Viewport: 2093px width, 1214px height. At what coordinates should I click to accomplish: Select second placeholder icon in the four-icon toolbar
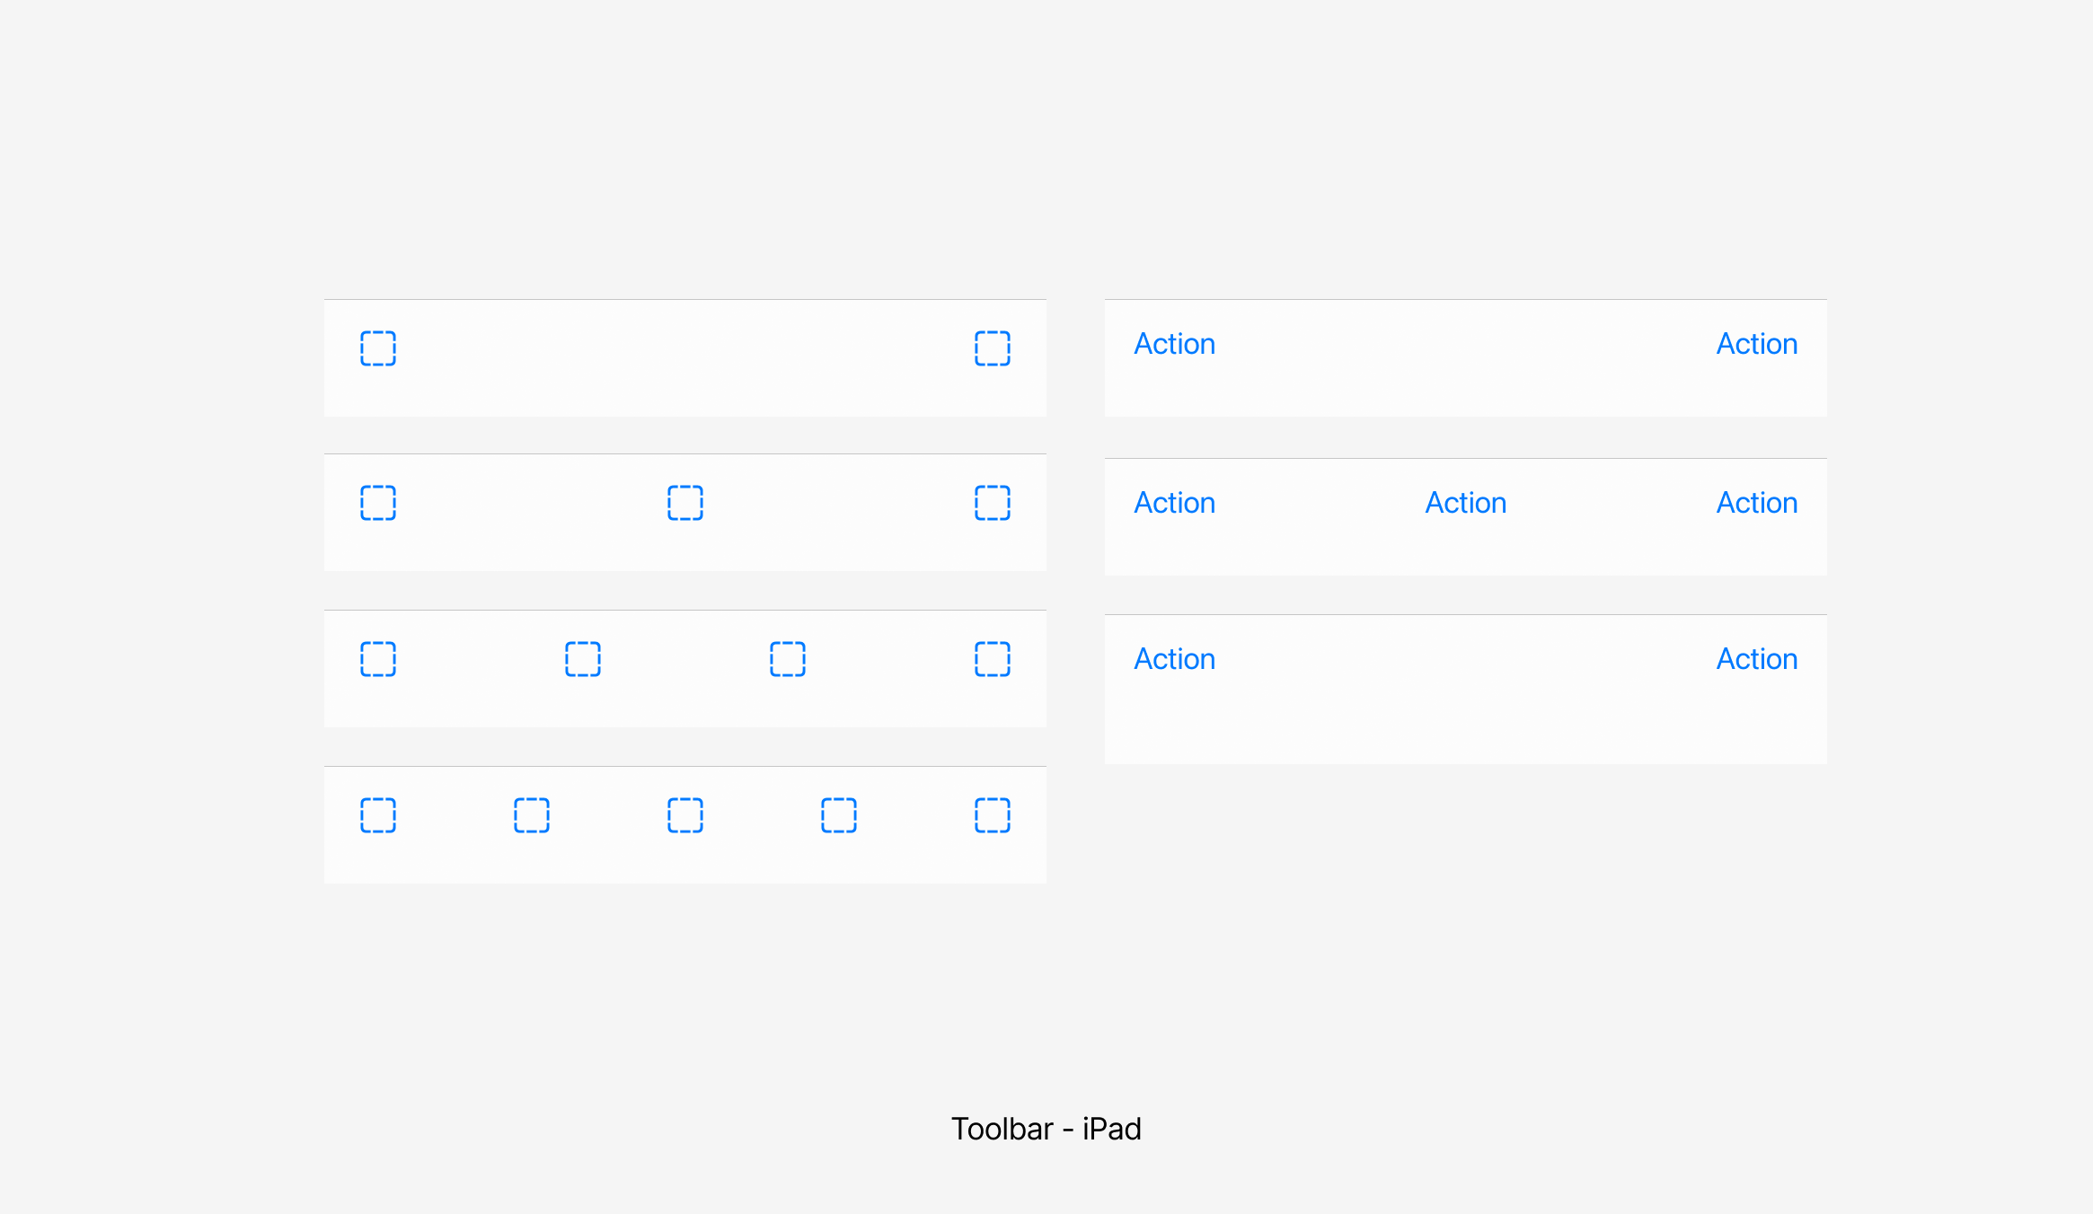(583, 659)
